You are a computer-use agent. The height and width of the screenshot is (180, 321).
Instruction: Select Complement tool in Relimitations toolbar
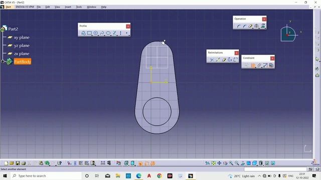click(235, 59)
